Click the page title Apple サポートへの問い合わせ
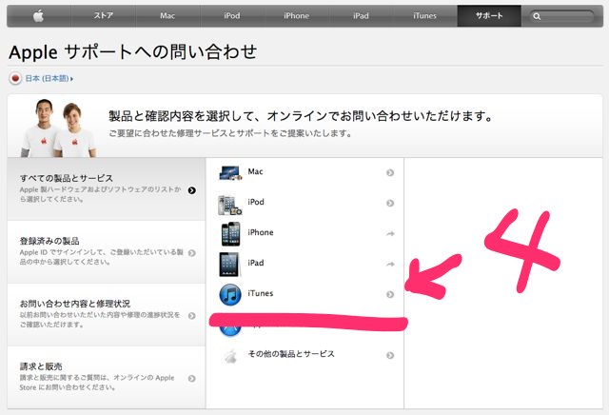The image size is (609, 415). (x=133, y=51)
